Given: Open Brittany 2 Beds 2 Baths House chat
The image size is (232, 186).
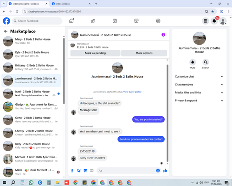Looking at the screenshot, I should (31, 67).
